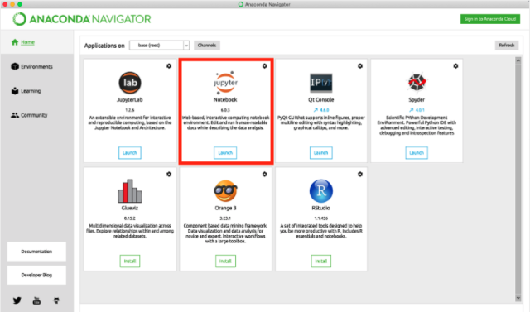Click the 'Applications on' label
Screen dimensions: 530x312
pos(104,46)
